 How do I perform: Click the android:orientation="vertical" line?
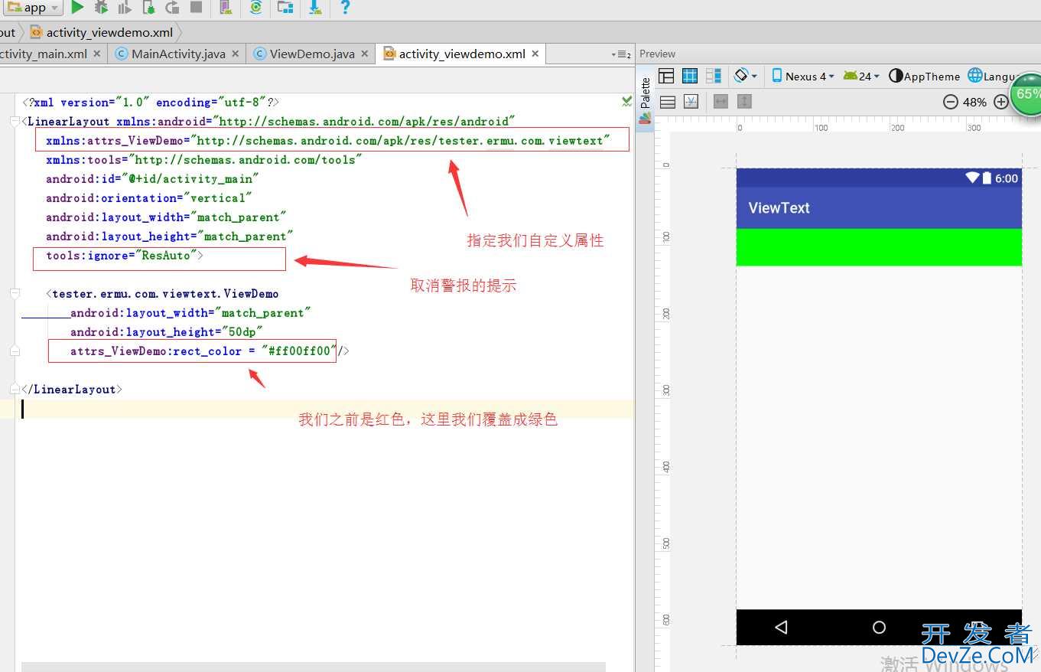coord(149,198)
